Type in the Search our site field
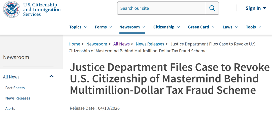Viewport: 272px width, 113px height. click(161, 8)
